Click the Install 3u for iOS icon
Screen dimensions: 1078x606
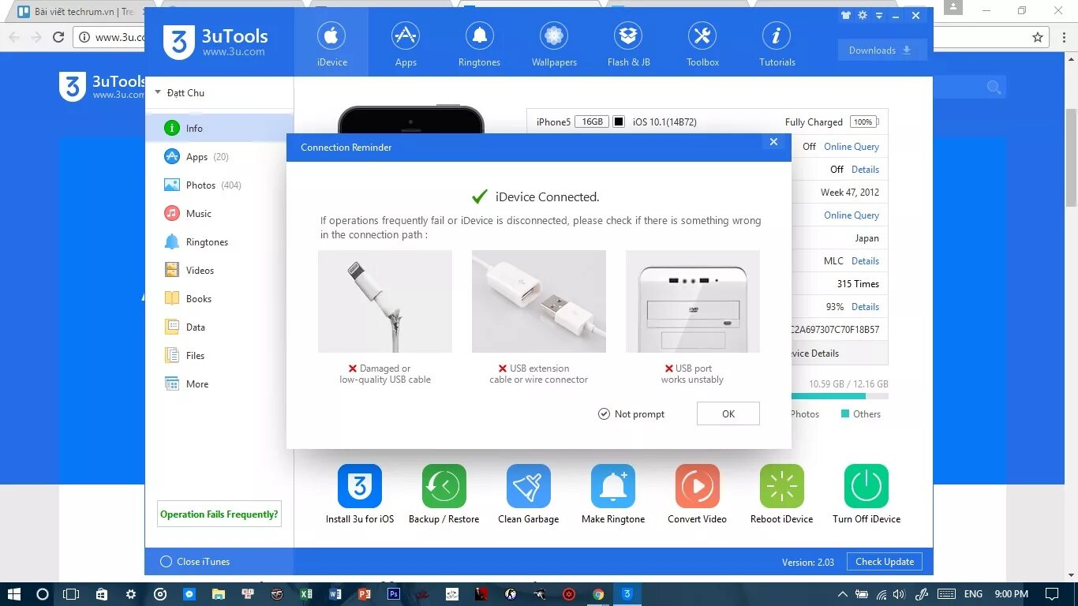(x=360, y=486)
